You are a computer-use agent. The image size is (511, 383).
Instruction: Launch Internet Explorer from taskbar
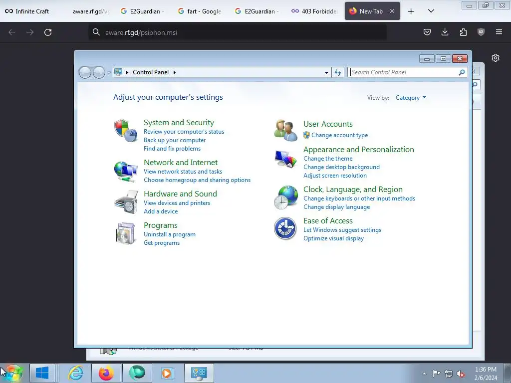[x=76, y=373]
